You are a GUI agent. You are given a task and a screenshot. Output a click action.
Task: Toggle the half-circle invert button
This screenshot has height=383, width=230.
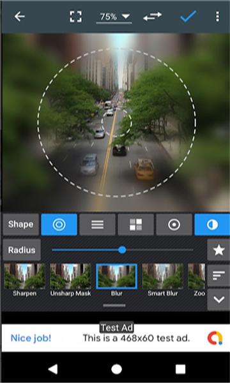tap(212, 225)
